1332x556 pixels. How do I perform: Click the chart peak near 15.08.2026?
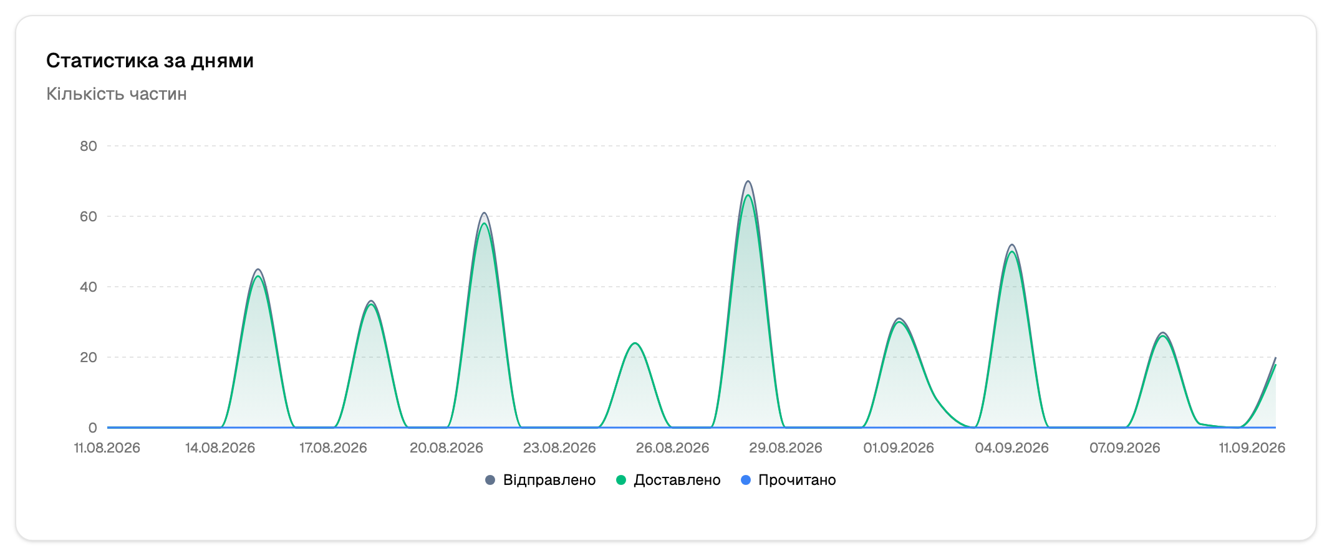[258, 270]
